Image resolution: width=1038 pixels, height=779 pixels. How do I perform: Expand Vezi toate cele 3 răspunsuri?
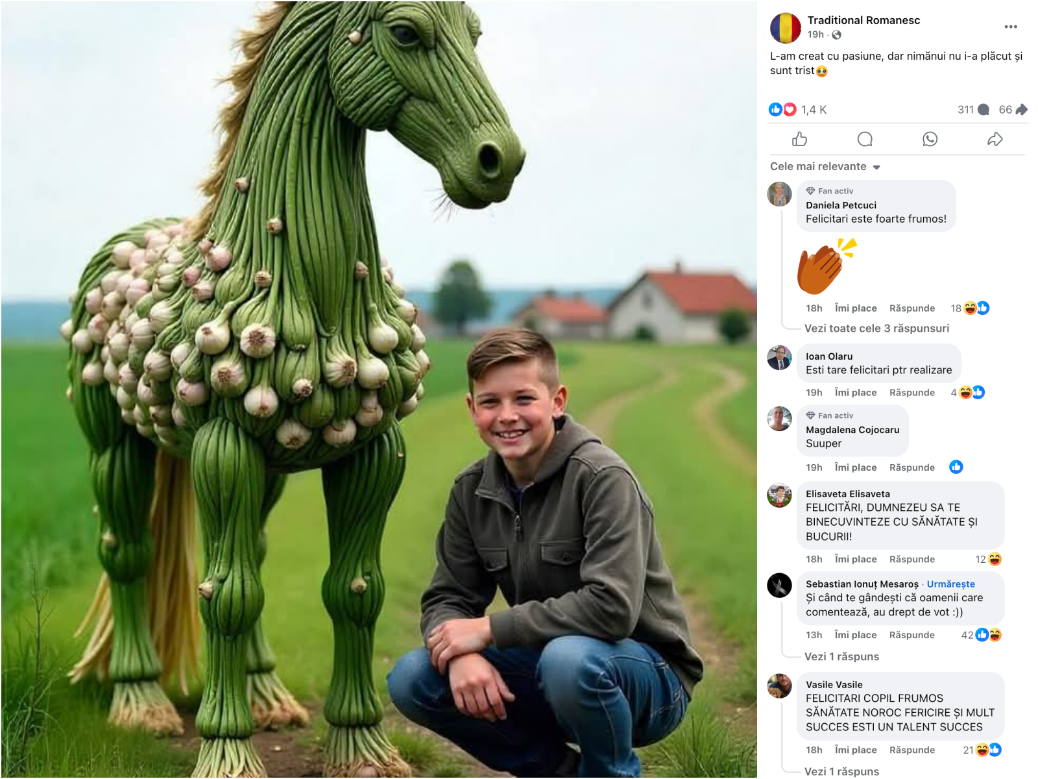(x=876, y=328)
